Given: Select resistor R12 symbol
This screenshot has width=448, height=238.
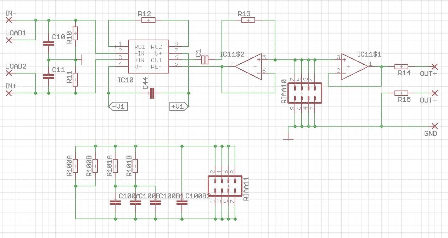Looking at the screenshot, I should [148, 20].
